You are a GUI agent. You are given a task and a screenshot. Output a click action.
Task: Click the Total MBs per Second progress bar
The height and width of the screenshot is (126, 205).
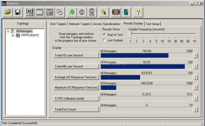pyautogui.click(x=146, y=66)
